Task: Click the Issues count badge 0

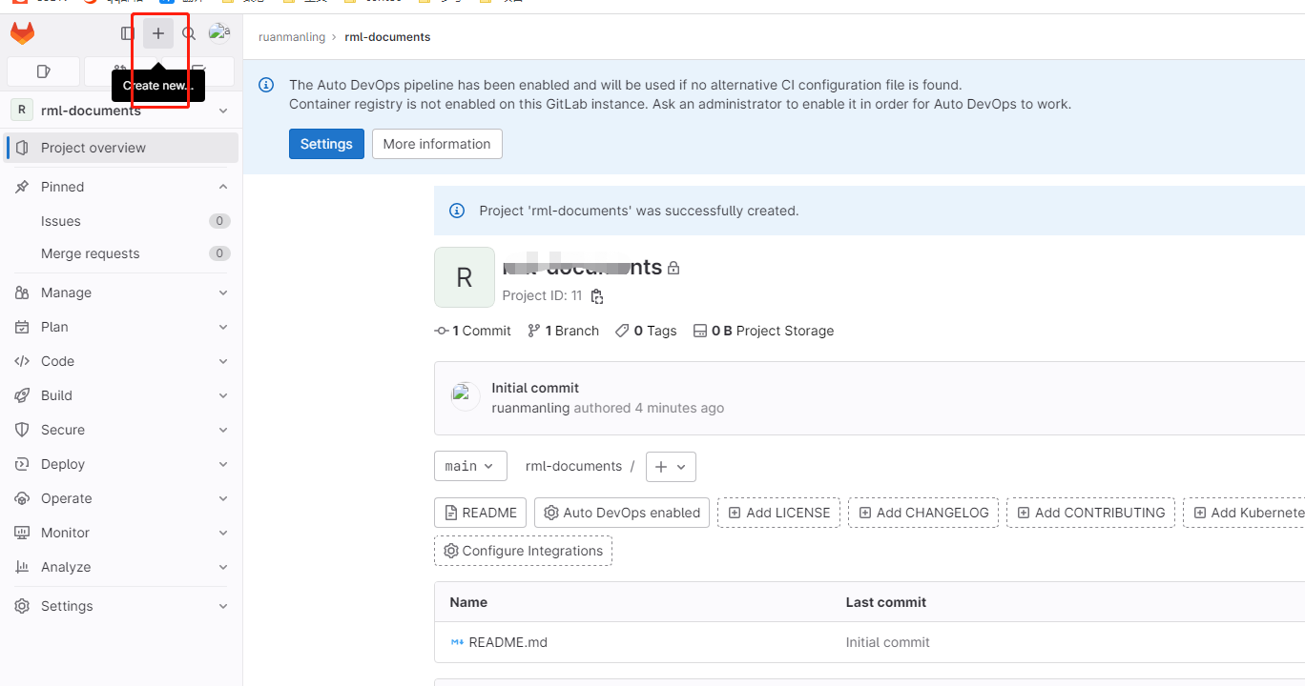Action: 219,221
